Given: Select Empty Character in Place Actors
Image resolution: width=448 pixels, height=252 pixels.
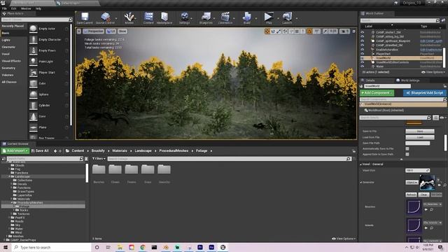Looking at the screenshot, I should pyautogui.click(x=49, y=40).
